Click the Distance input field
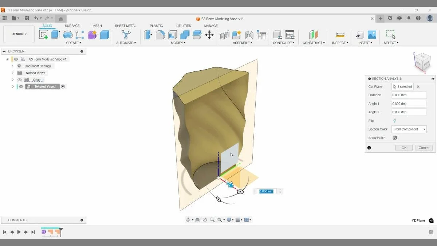The width and height of the screenshot is (437, 246). pos(409,95)
